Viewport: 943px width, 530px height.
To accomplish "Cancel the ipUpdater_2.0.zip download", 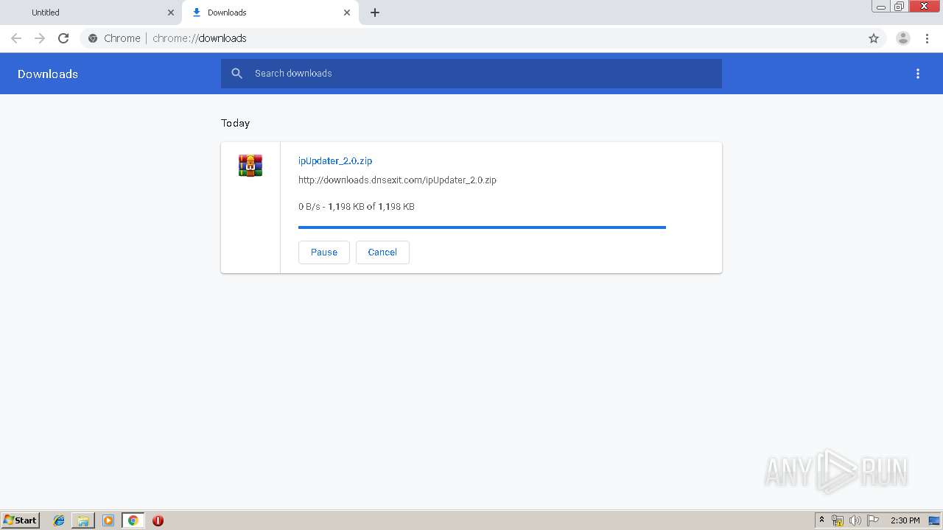I will point(382,252).
